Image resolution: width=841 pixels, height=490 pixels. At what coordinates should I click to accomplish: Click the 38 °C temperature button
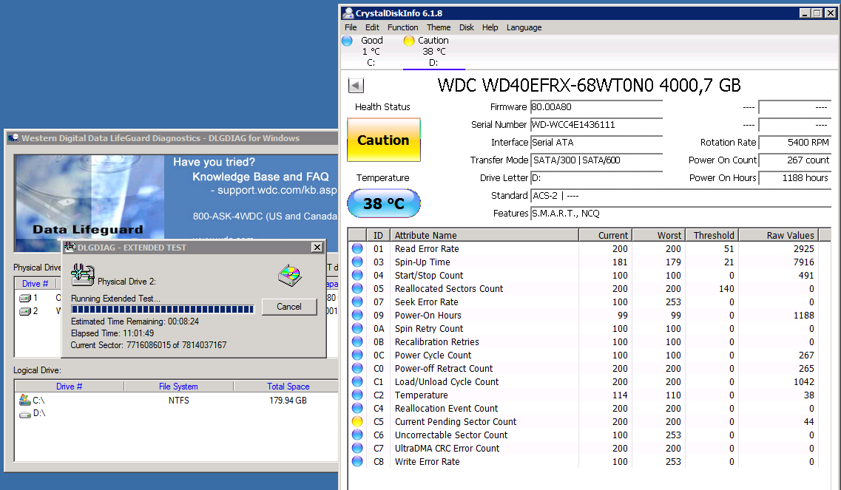383,204
